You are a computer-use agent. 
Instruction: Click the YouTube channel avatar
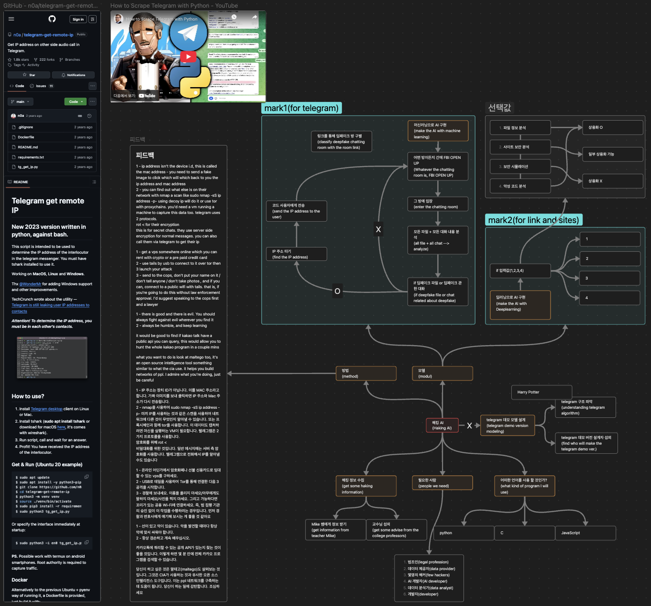pos(118,19)
